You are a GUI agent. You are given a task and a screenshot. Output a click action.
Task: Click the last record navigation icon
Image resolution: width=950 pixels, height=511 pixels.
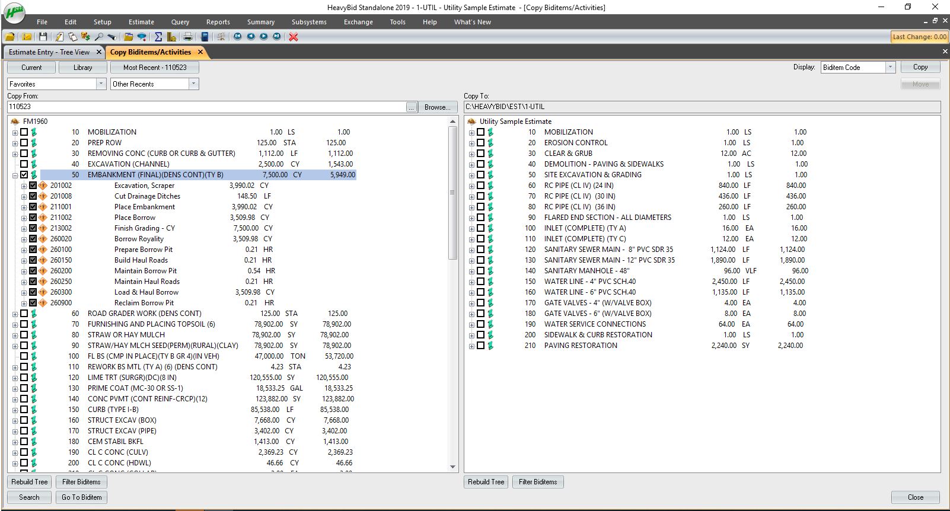pos(277,37)
